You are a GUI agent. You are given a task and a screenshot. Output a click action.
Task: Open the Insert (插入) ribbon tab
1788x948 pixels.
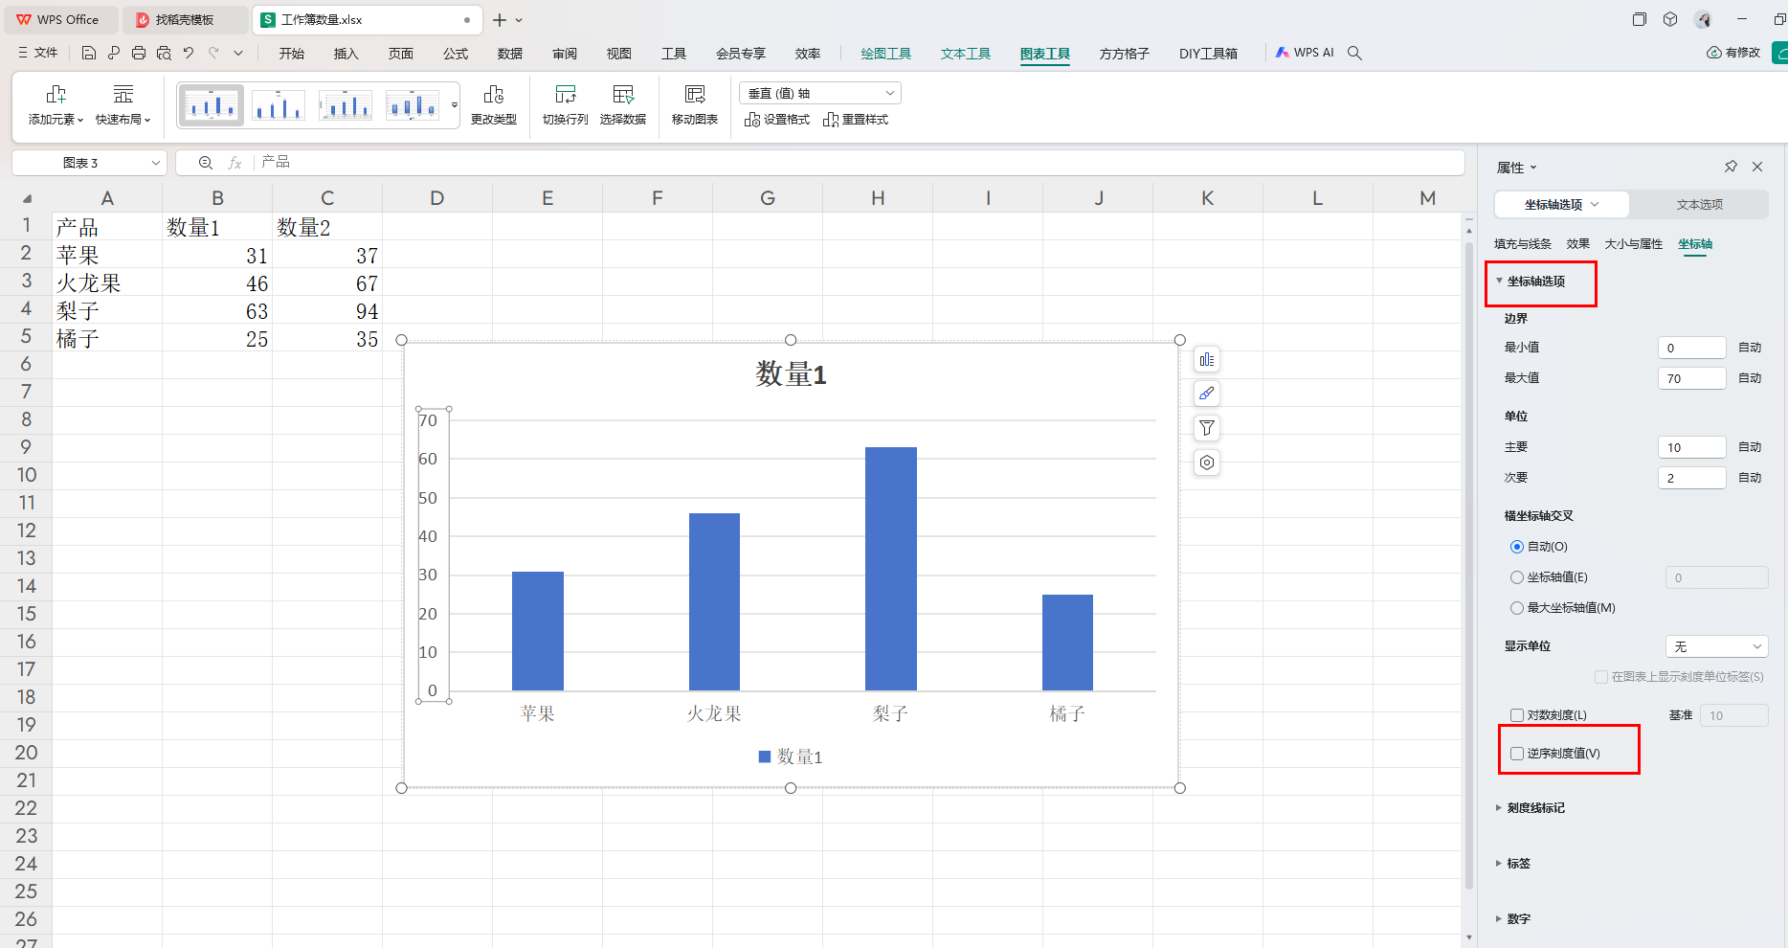[346, 54]
